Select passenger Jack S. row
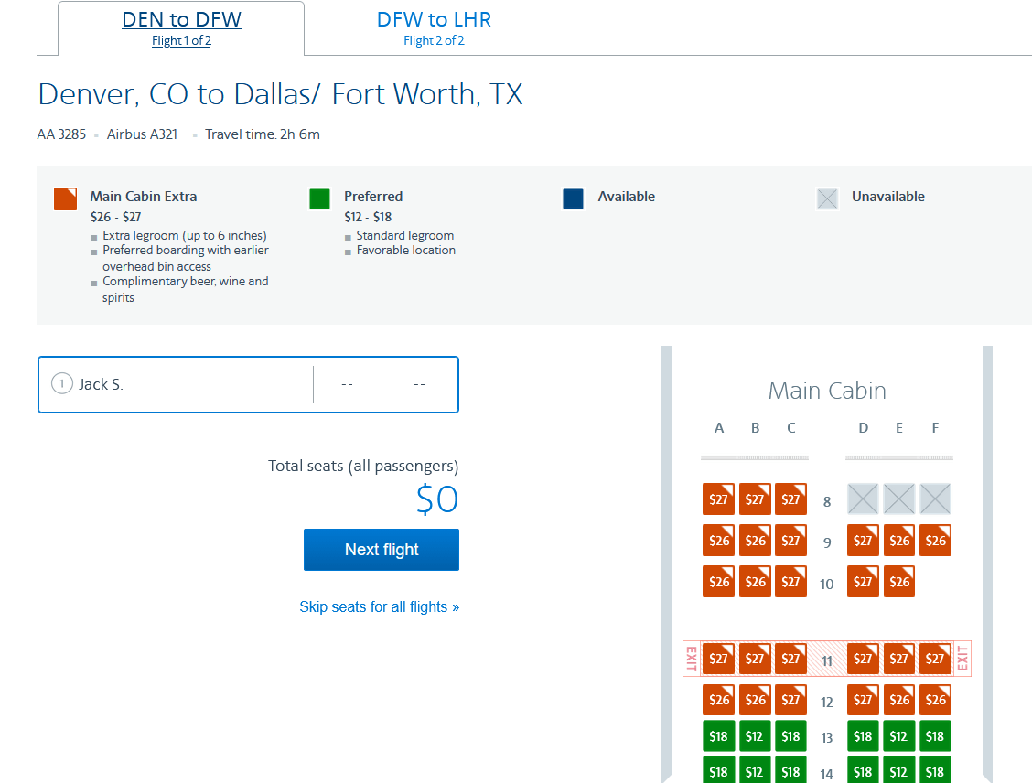 tap(248, 384)
